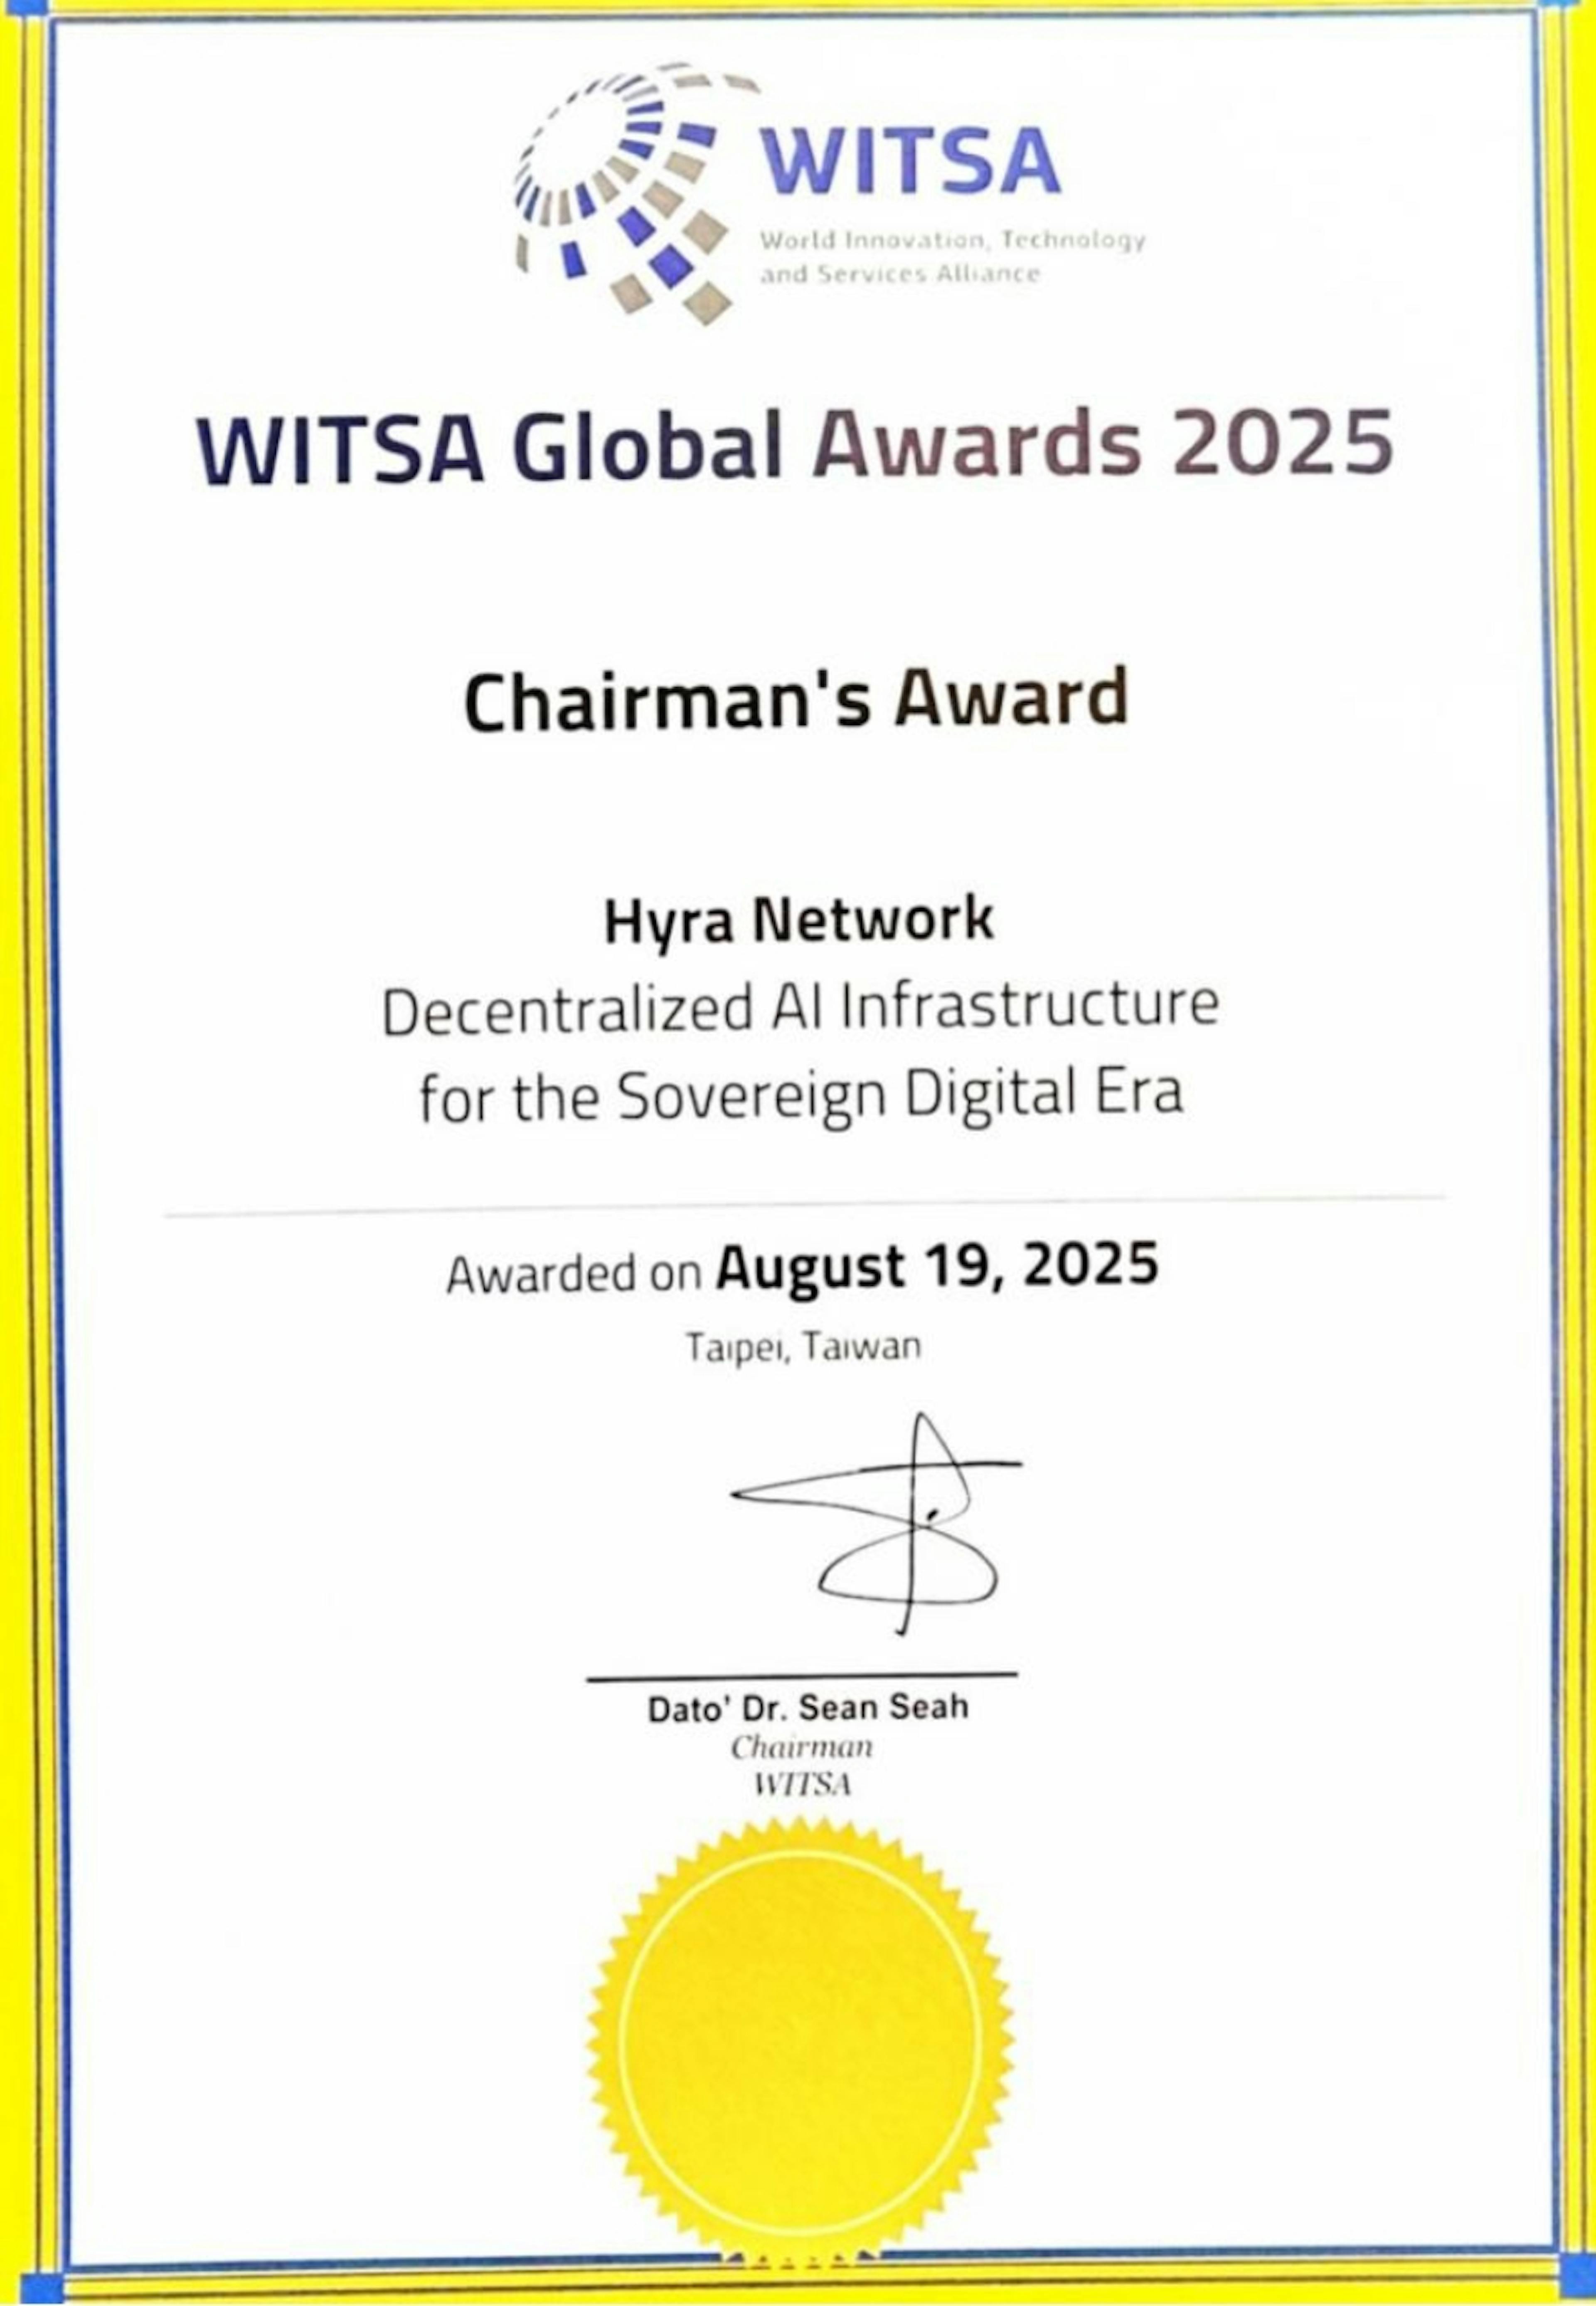Click the 'Awarded on August 19, 2025' text
Image resolution: width=1596 pixels, height=2306 pixels.
click(x=800, y=1270)
